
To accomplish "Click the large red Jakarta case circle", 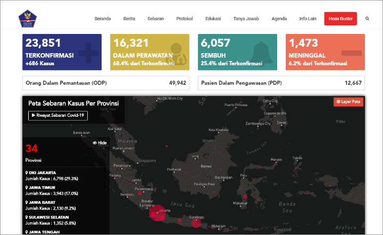I will click(157, 213).
